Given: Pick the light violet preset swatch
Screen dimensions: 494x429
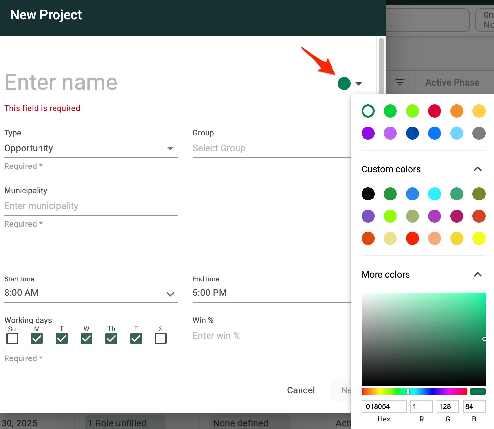Looking at the screenshot, I should [x=390, y=133].
